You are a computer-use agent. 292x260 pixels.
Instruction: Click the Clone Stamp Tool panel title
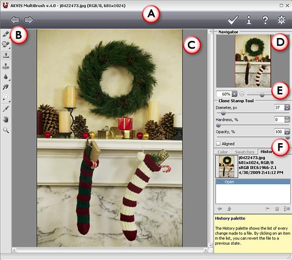236,100
